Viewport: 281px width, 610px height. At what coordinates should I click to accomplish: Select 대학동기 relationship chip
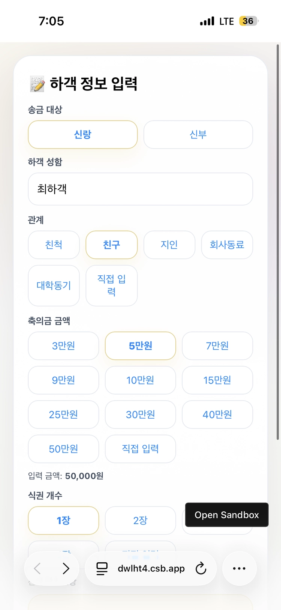coord(54,285)
